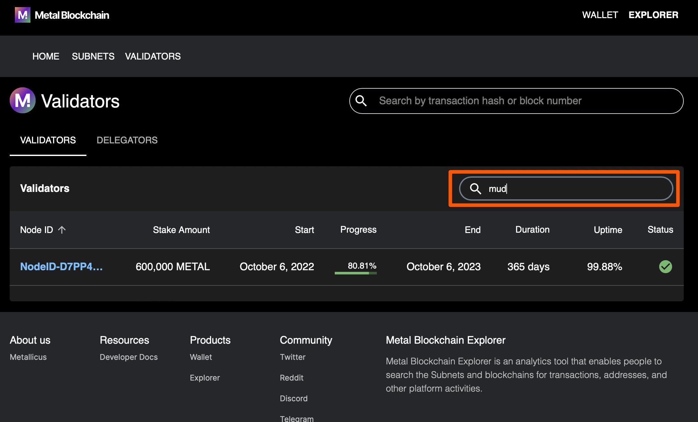Click the green status checkmark icon
The height and width of the screenshot is (422, 698).
click(665, 267)
